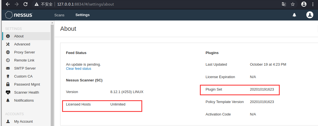The image size is (318, 126).
Task: Click the Clear feed status link
Action: tap(78, 69)
